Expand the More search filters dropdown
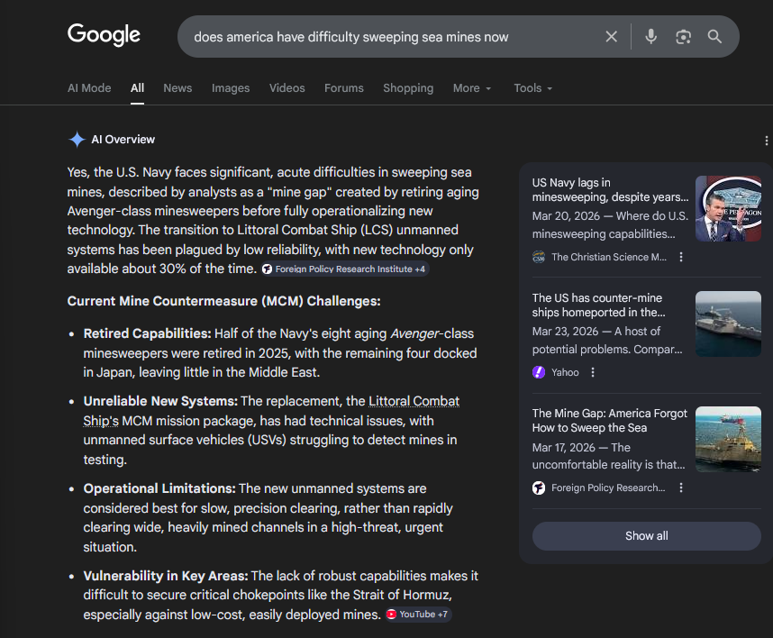773x638 pixels. click(472, 88)
